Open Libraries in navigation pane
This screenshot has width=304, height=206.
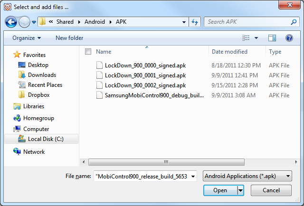click(x=34, y=106)
